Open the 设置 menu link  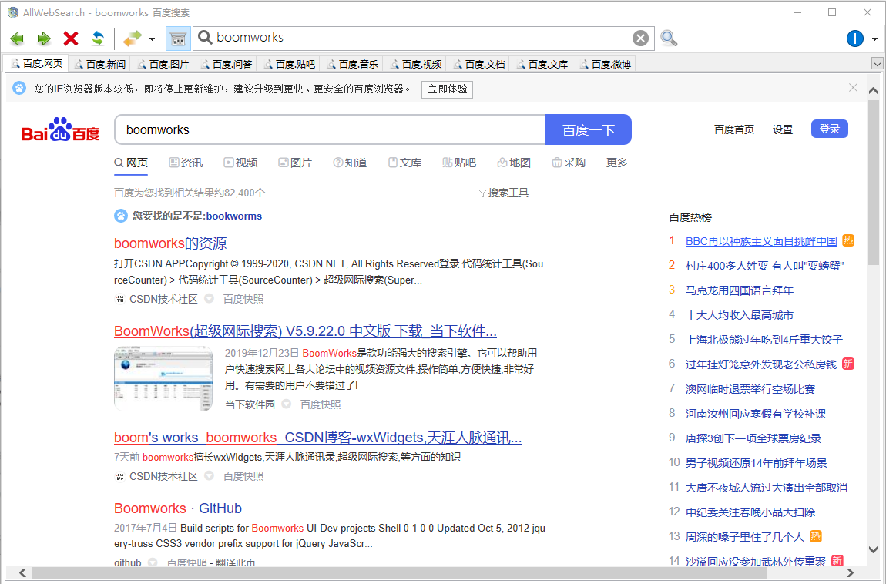[783, 129]
